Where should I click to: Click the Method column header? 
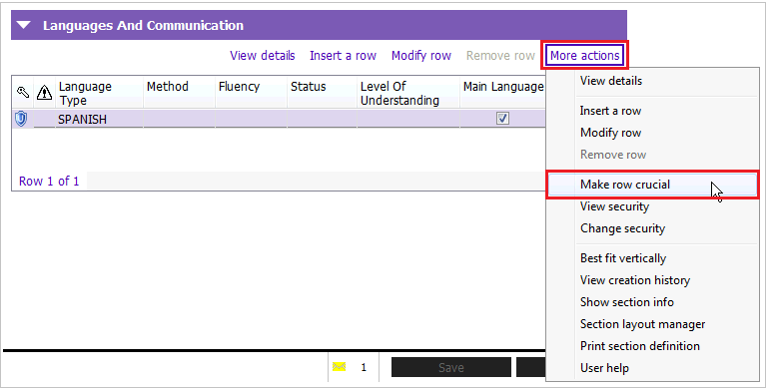168,87
